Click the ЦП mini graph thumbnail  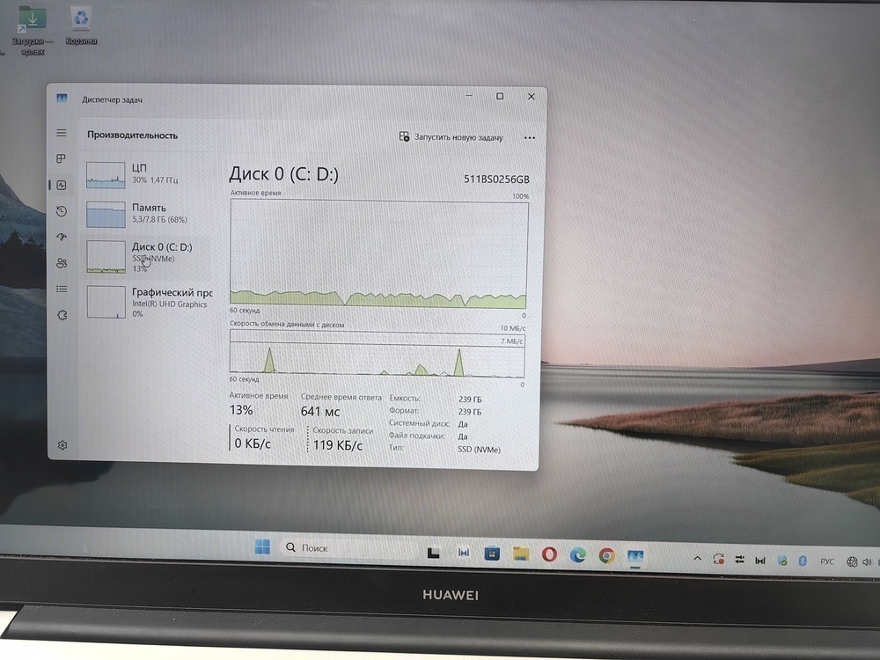[106, 174]
